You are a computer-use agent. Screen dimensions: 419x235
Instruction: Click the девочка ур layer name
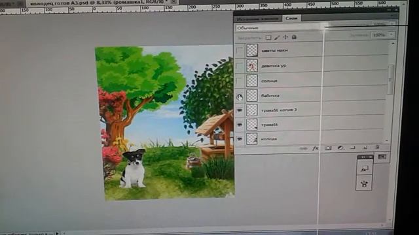[274, 66]
